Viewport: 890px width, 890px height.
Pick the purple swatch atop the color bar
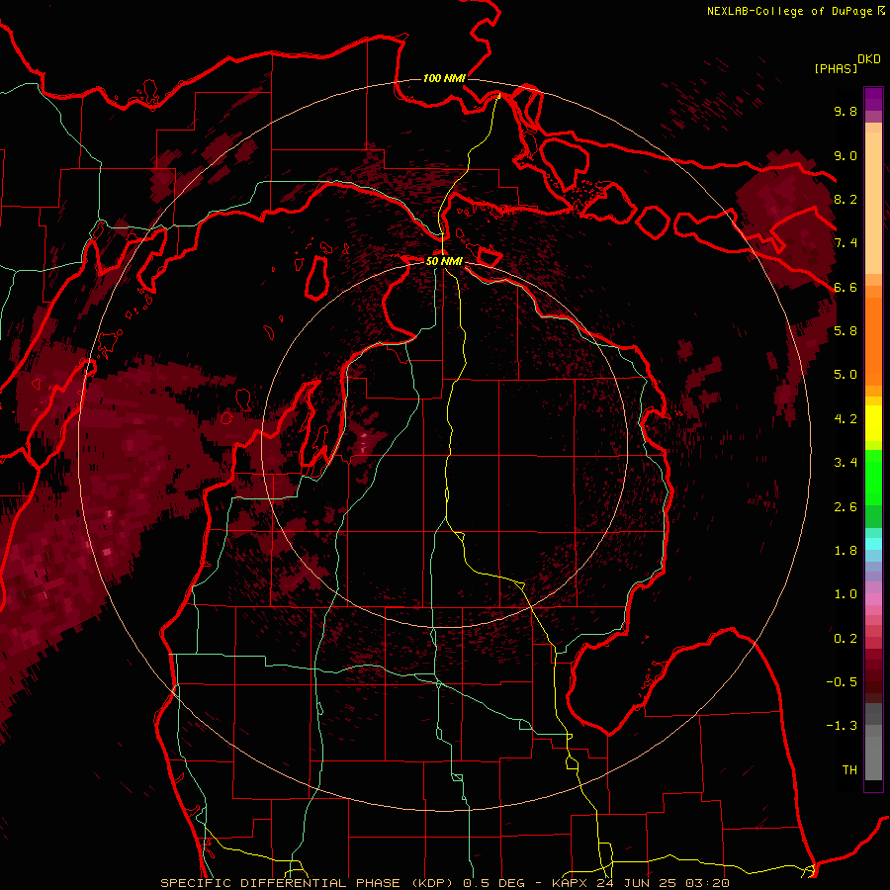point(873,99)
